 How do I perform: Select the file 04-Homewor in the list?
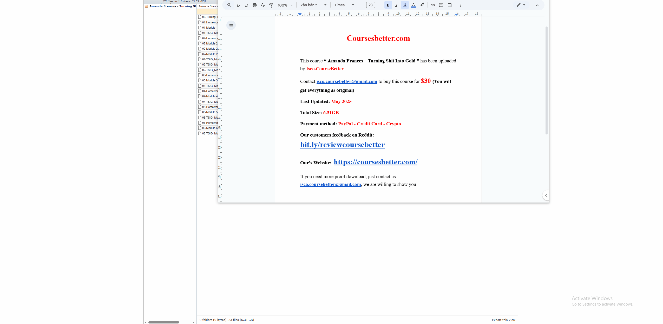208,91
